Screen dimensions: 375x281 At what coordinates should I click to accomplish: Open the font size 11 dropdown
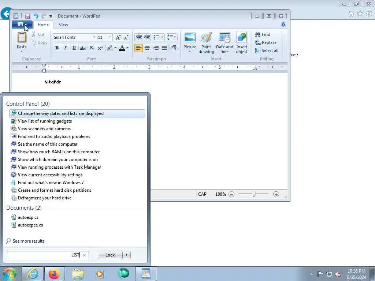pyautogui.click(x=110, y=37)
